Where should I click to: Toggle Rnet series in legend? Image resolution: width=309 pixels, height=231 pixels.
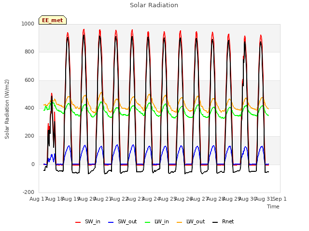[x=223, y=221]
